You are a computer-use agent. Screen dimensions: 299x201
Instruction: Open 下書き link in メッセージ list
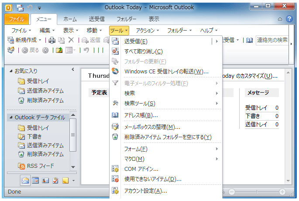(x=252, y=116)
